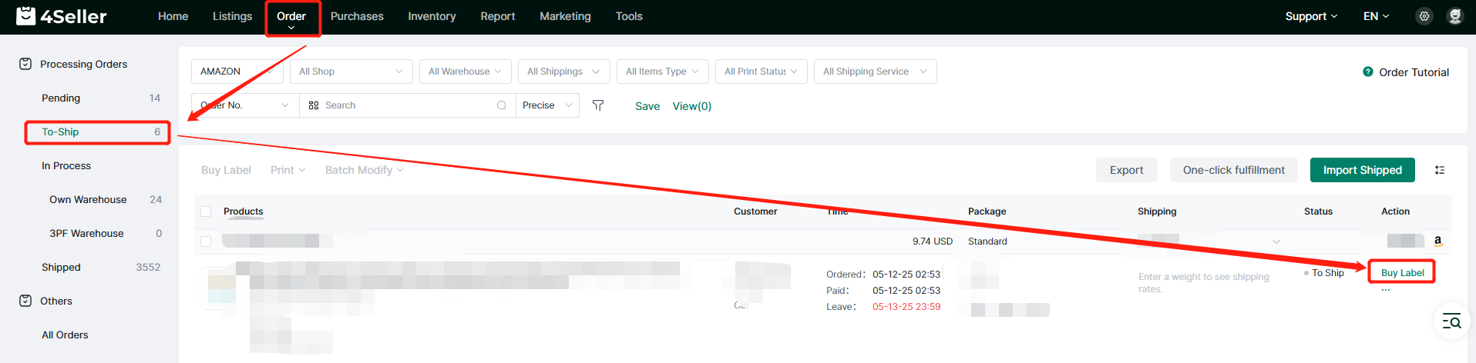Open the user avatar menu
The image size is (1476, 363).
pyautogui.click(x=1454, y=16)
